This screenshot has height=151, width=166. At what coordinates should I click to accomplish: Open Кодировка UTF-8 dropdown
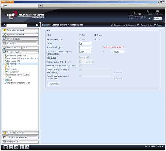[84, 58]
